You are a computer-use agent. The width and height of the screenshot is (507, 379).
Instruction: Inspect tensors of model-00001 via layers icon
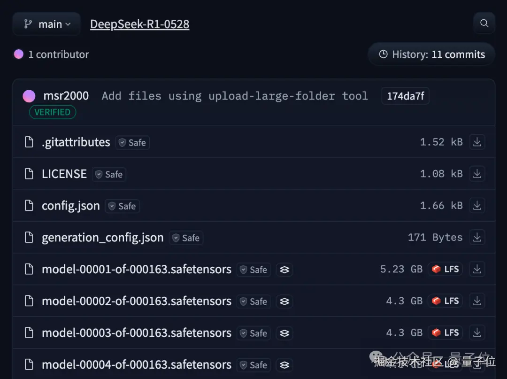click(x=284, y=270)
